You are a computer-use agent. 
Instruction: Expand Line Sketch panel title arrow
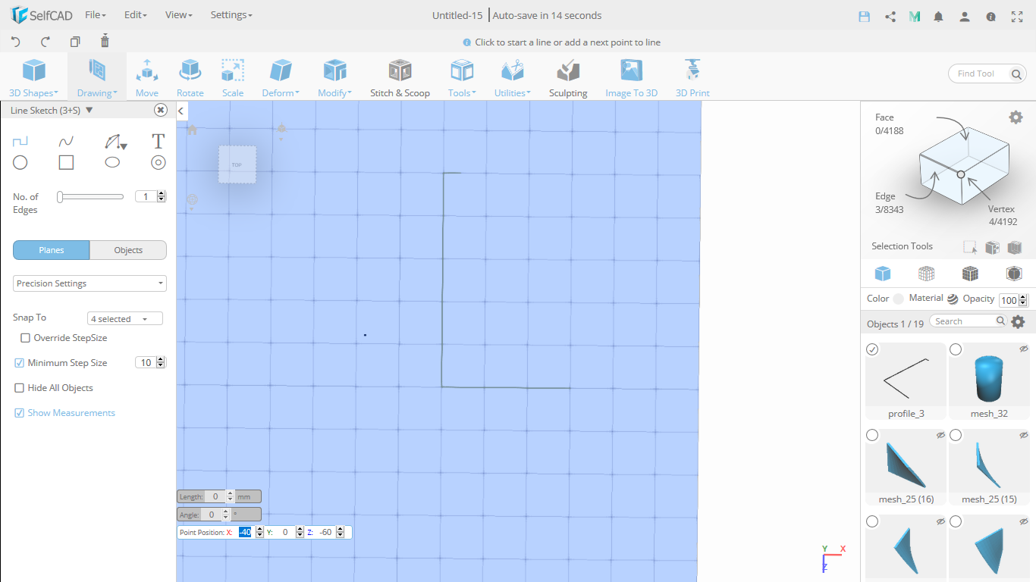(89, 111)
